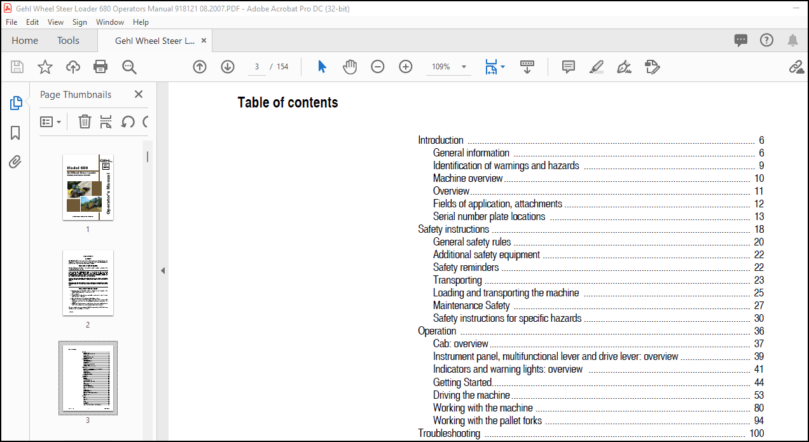Open the sign document pen tool
The height and width of the screenshot is (442, 809).
point(625,67)
